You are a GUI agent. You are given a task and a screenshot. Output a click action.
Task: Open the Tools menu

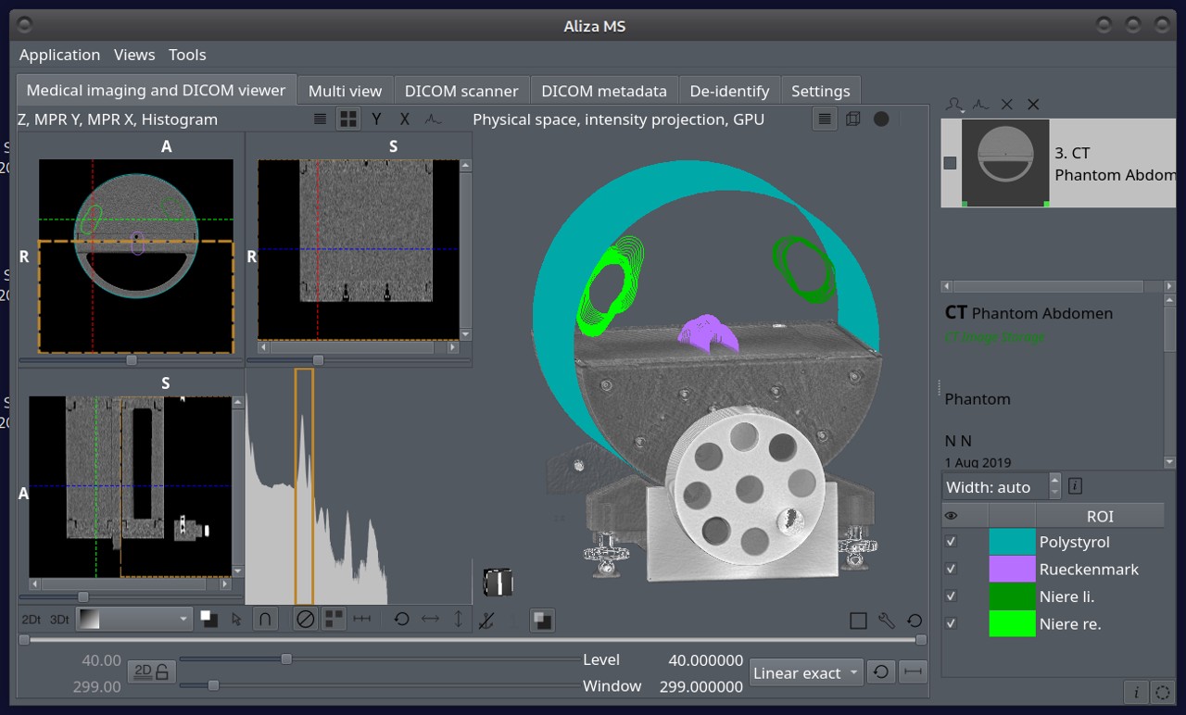pos(187,55)
